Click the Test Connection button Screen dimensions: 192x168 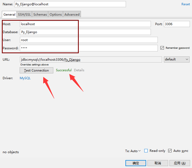coord(37,70)
